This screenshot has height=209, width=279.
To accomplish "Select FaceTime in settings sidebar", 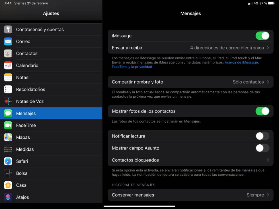I will (x=51, y=125).
